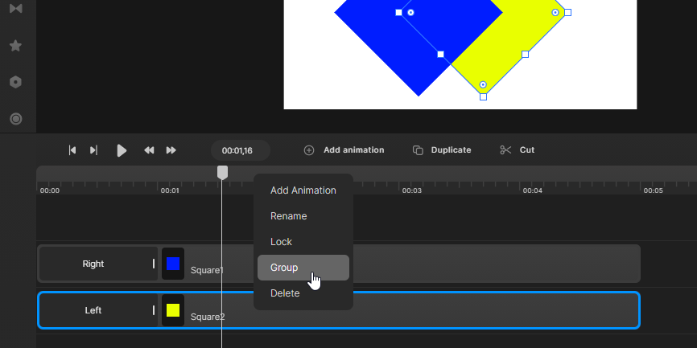Click the Duplicate icon in toolbar
Viewport: 697px width, 348px height.
[418, 150]
